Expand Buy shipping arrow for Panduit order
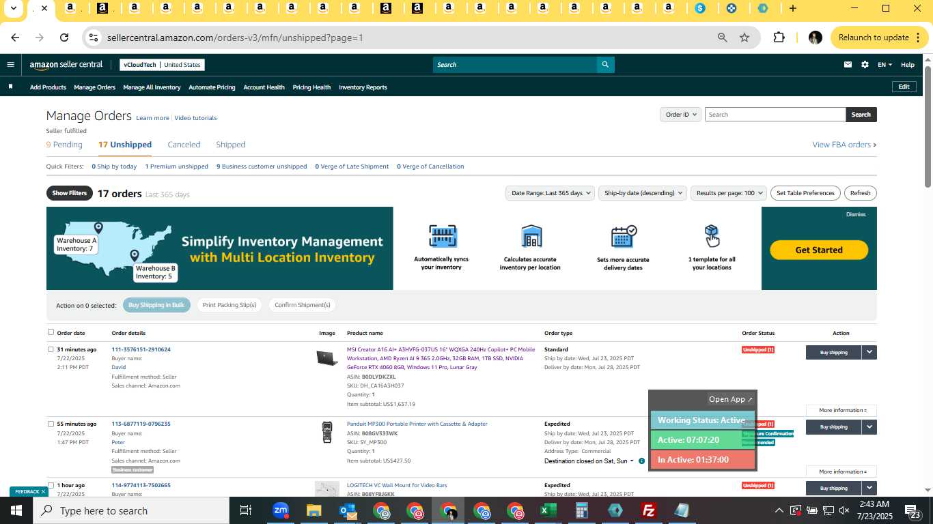This screenshot has width=933, height=524. click(869, 427)
